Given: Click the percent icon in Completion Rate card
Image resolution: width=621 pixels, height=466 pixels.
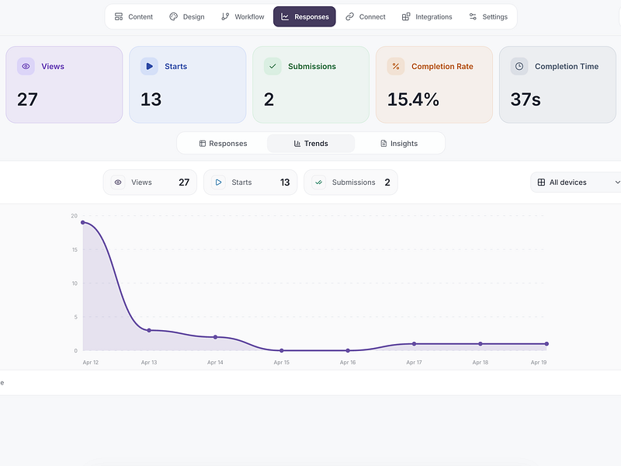Looking at the screenshot, I should point(396,67).
